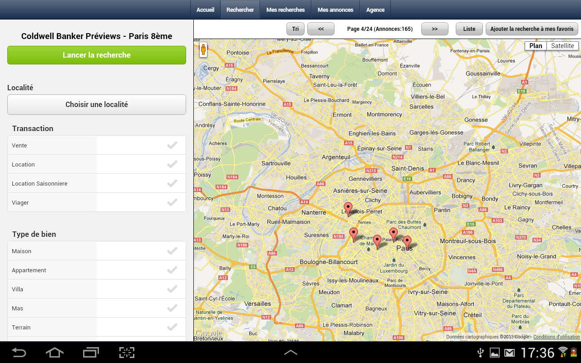Toggle the Mas checkmark
The height and width of the screenshot is (363, 581).
172,308
